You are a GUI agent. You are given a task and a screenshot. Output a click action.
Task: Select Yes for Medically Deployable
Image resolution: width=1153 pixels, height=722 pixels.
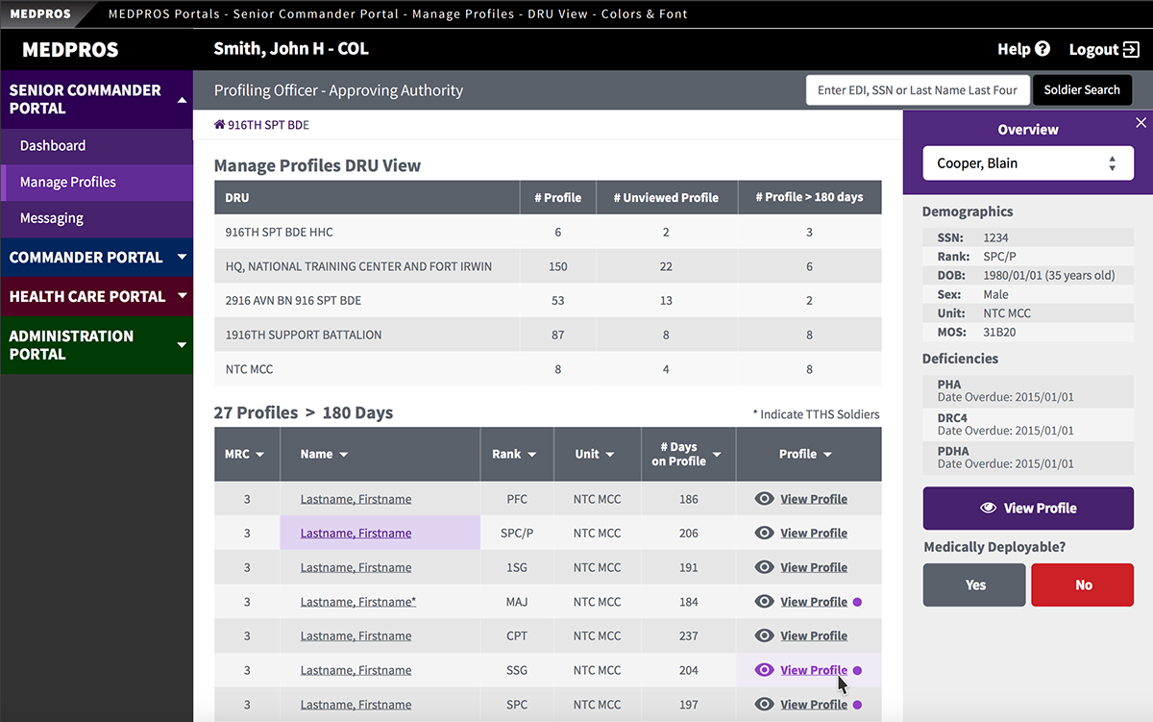tap(973, 584)
